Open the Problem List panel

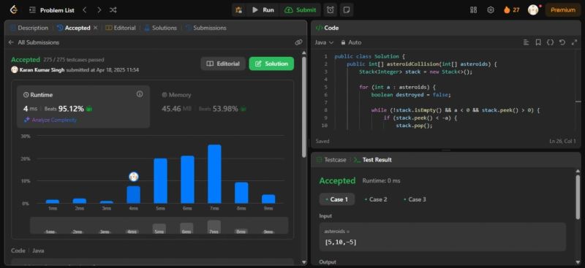[51, 10]
